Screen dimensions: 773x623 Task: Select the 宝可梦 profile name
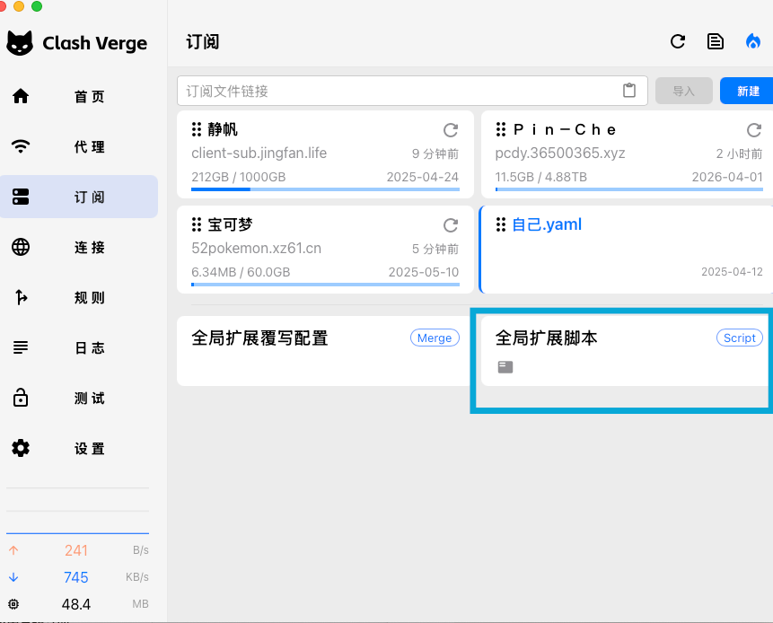tap(230, 224)
